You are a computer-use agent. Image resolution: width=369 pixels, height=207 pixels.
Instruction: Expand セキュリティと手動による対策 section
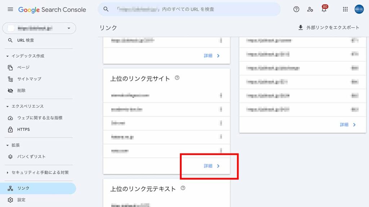[7, 172]
